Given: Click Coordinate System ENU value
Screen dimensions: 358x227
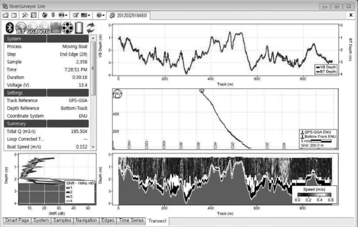Looking at the screenshot, I should point(83,116).
